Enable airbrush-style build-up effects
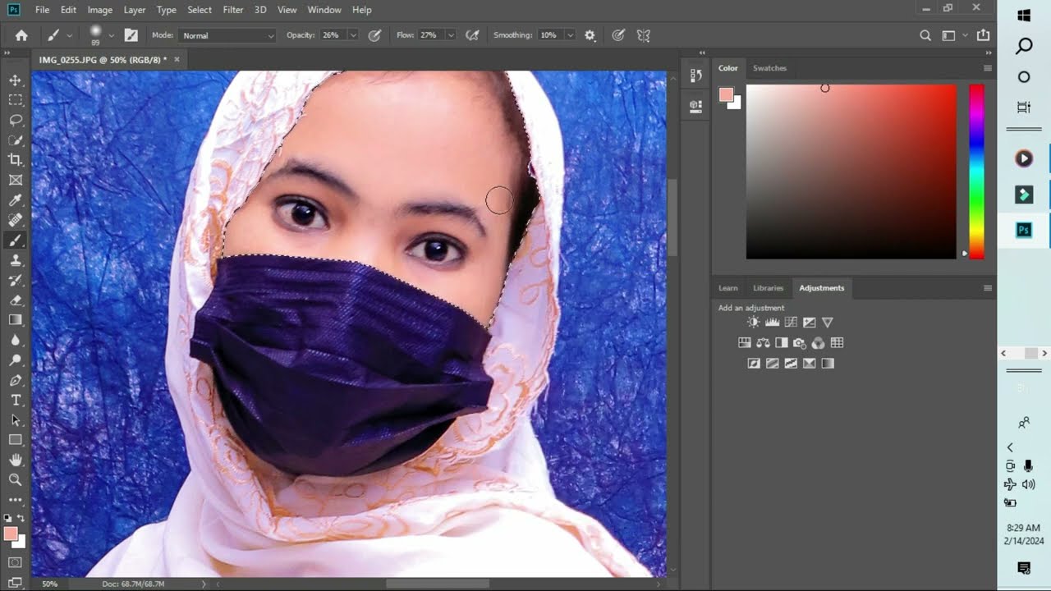 click(x=472, y=35)
